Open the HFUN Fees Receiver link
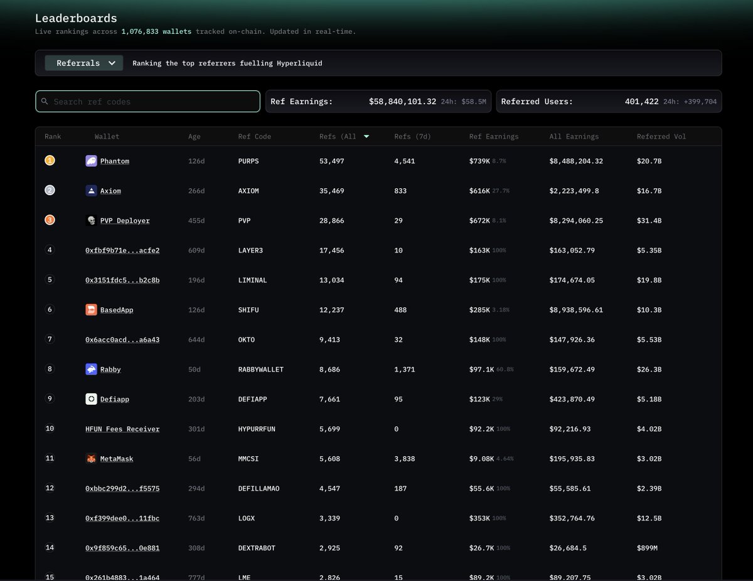The height and width of the screenshot is (581, 753). pos(122,429)
